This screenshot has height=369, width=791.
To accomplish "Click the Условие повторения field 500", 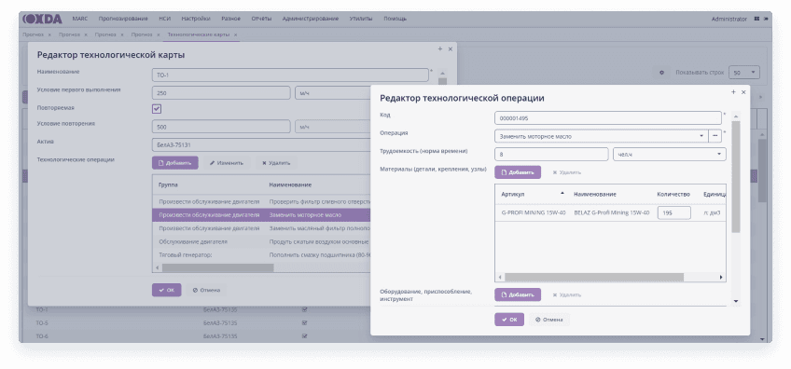I will (221, 127).
